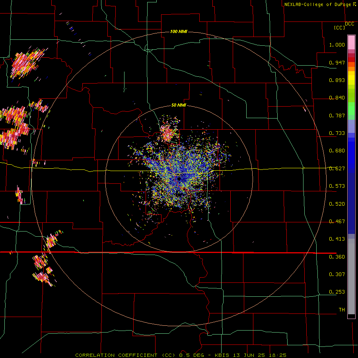Select the 0.520 legend value
Screen dimensions: 358x358
pyautogui.click(x=337, y=204)
